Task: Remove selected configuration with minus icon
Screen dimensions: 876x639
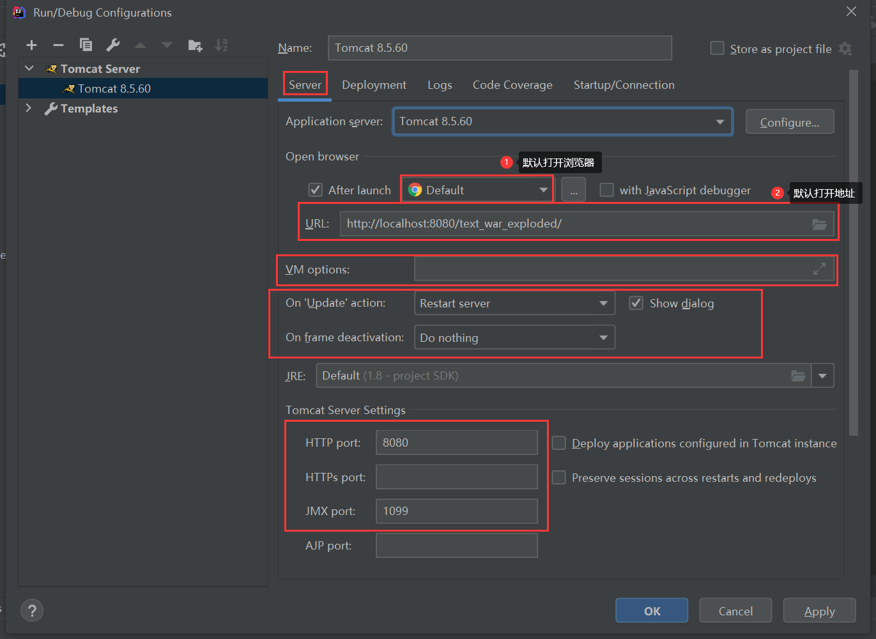Action: (58, 45)
